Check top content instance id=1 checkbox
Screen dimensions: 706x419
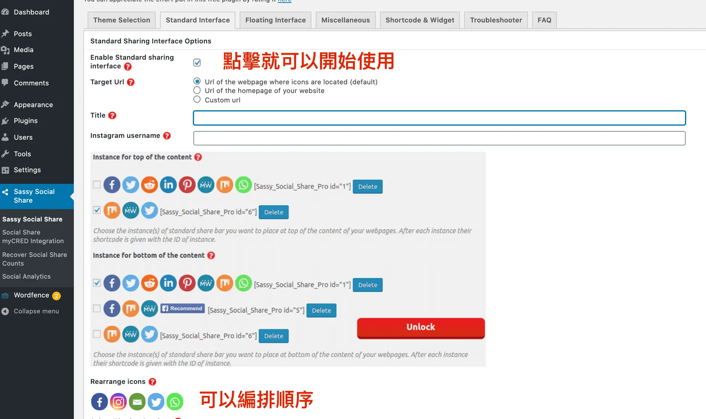[x=97, y=185]
